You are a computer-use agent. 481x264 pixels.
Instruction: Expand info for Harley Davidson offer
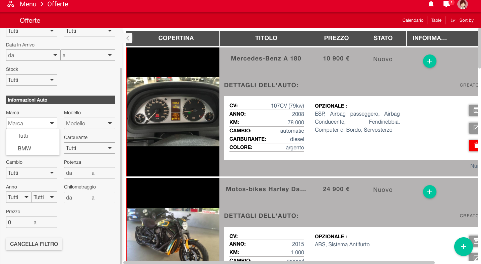click(429, 192)
